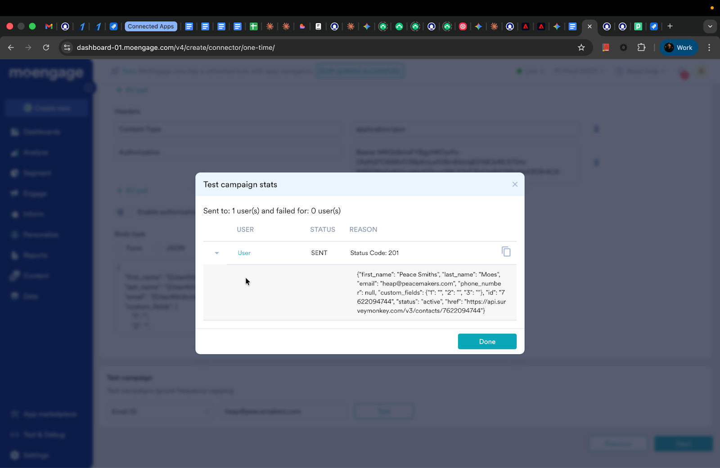The image size is (720, 468).
Task: Bookmark this page with star icon
Action: (x=581, y=48)
